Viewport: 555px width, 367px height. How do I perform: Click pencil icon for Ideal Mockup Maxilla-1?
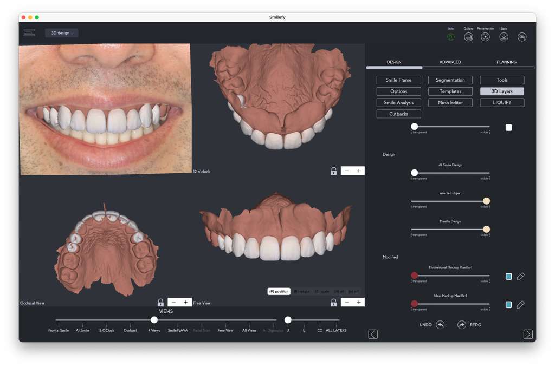coord(520,305)
